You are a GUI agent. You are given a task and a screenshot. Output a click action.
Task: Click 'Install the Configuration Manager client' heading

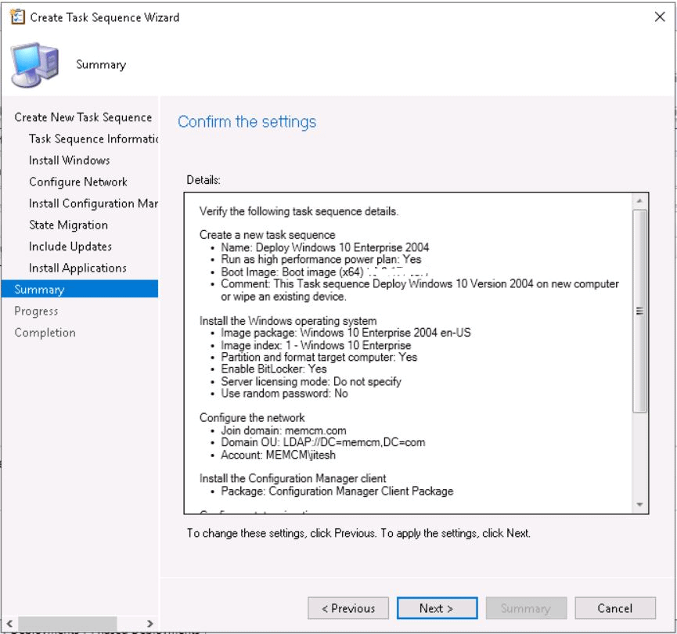coord(293,478)
